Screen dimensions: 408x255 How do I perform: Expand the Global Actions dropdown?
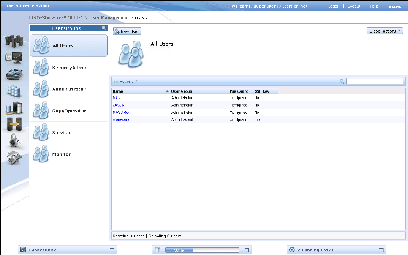pyautogui.click(x=385, y=31)
